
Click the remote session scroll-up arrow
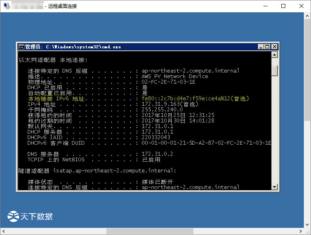[307, 15]
